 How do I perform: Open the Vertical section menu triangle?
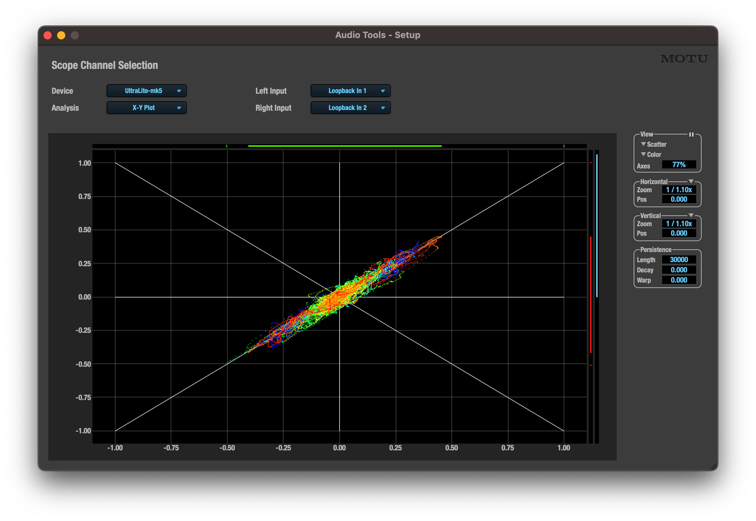(x=691, y=215)
